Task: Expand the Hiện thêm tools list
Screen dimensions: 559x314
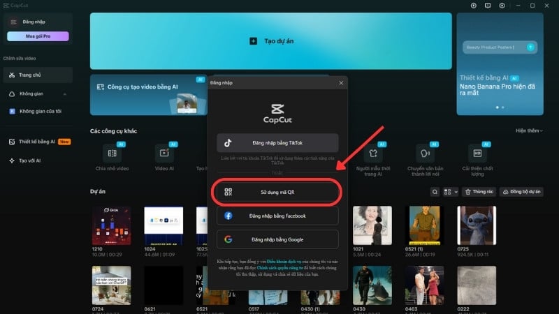Action: pos(530,130)
